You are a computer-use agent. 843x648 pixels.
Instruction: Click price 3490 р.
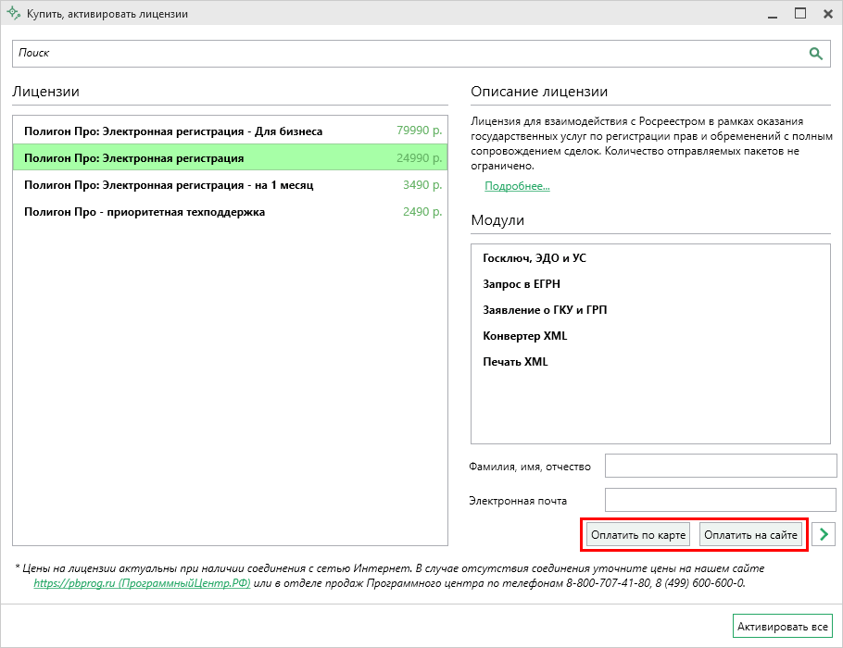pos(422,185)
